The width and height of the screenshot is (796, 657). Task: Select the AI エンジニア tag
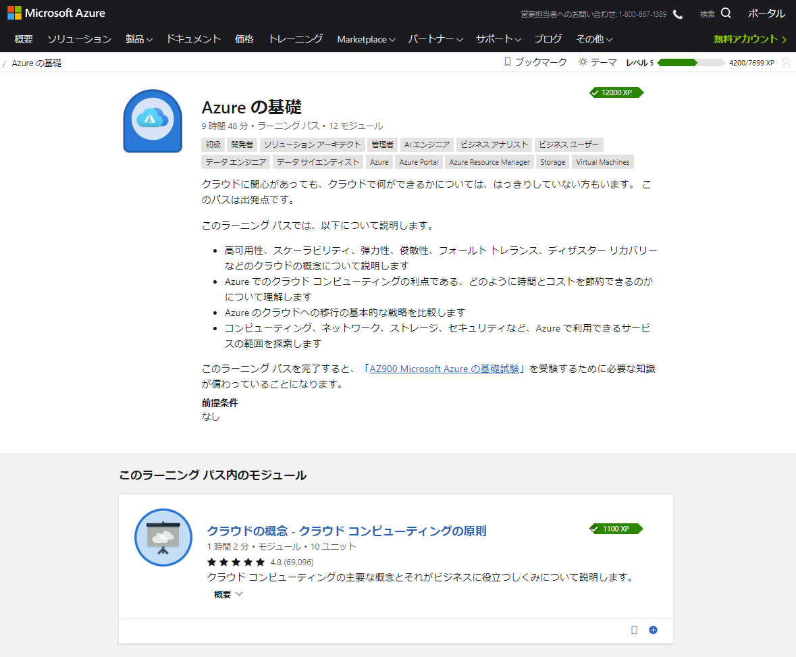[427, 144]
